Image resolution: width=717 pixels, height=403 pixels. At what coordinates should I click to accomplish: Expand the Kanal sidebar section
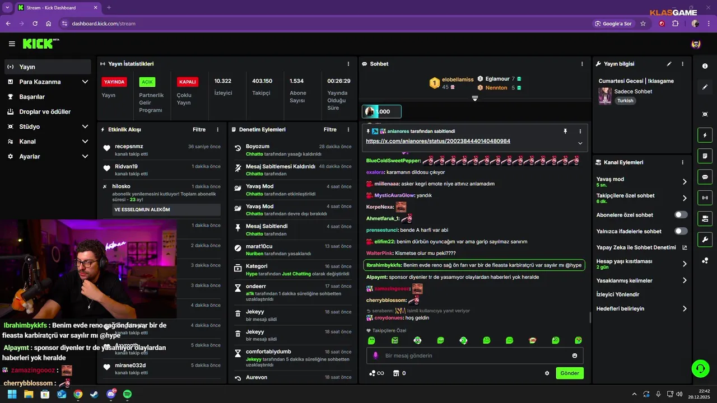[x=48, y=142]
